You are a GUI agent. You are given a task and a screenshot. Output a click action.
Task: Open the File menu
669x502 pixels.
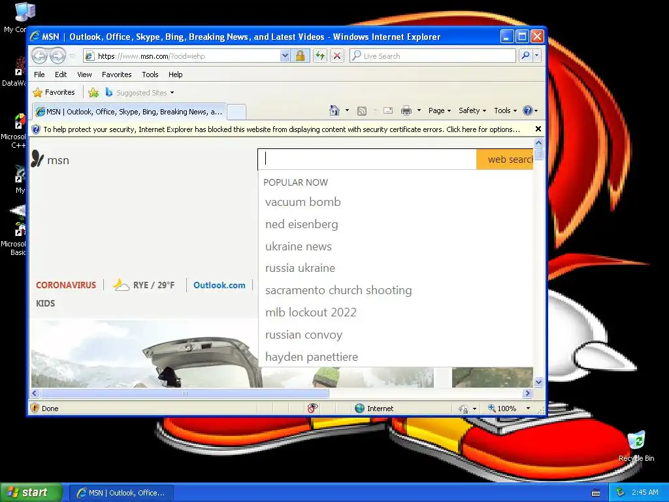click(39, 75)
